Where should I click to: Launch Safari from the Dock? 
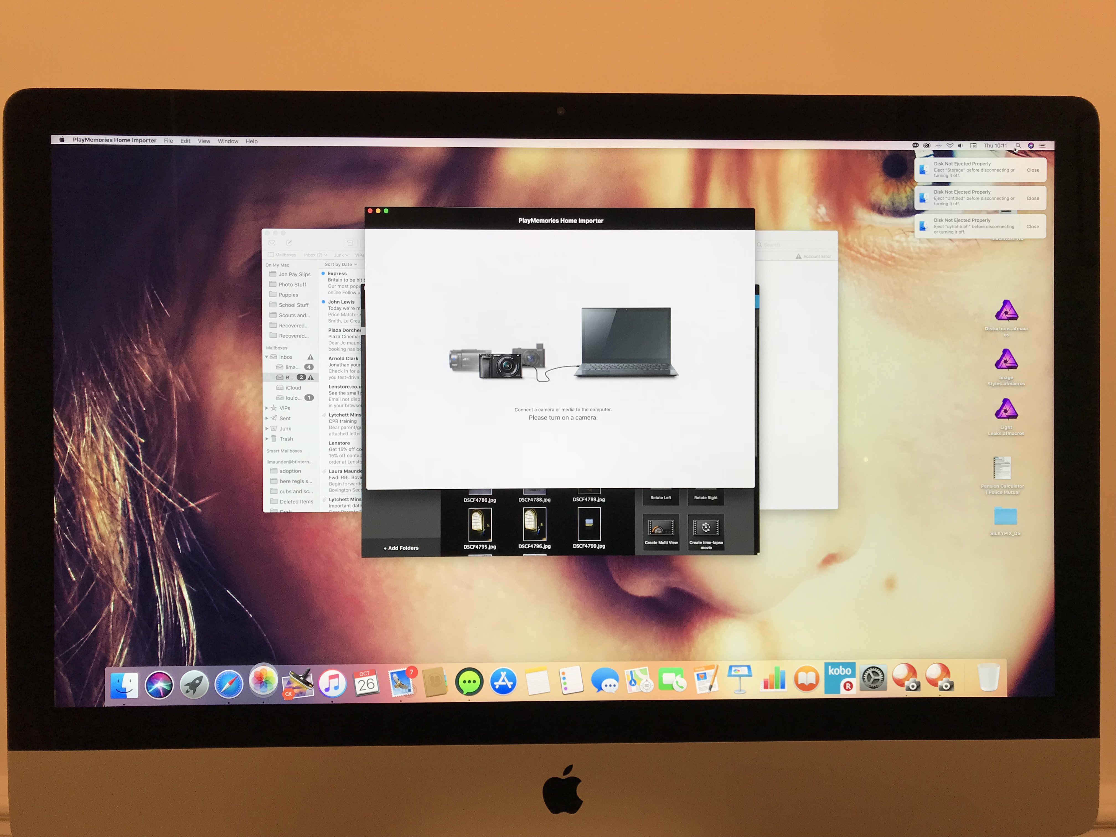pos(229,684)
